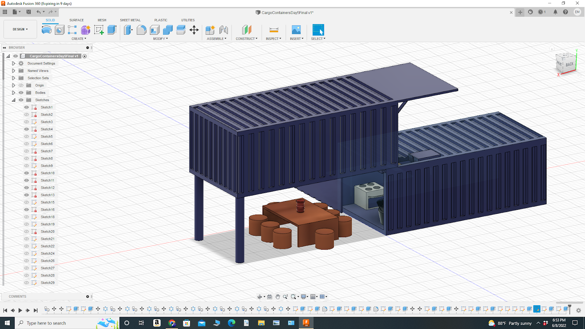Select the Zoom tool in navigation bar
This screenshot has height=329, width=585.
[x=286, y=296]
